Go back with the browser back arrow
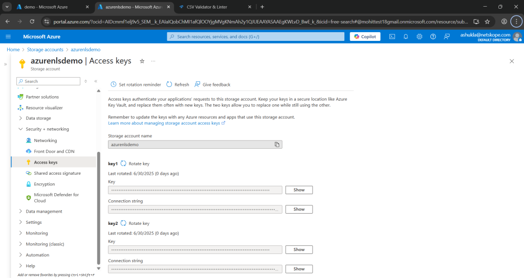The height and width of the screenshot is (278, 524). (7, 21)
